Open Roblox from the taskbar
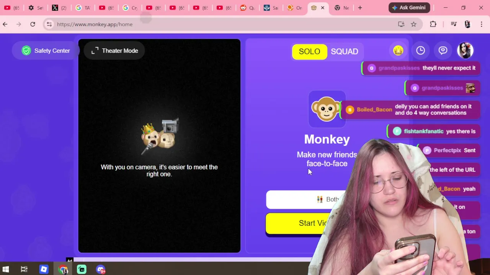 click(x=44, y=269)
